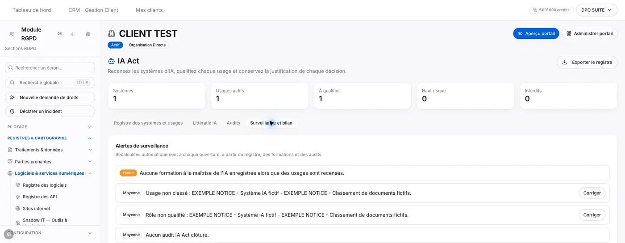This screenshot has height=243, width=625.
Task: Toggle the eye icon in Module RGPD header
Action: (60, 34)
